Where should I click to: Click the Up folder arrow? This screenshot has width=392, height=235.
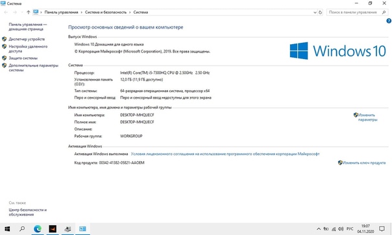point(29,12)
